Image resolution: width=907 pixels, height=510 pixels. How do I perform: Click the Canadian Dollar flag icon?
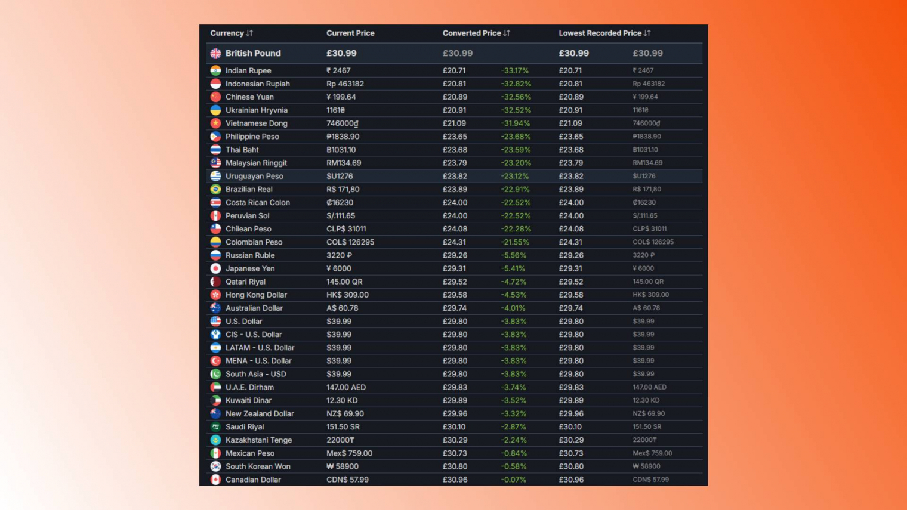pyautogui.click(x=215, y=480)
